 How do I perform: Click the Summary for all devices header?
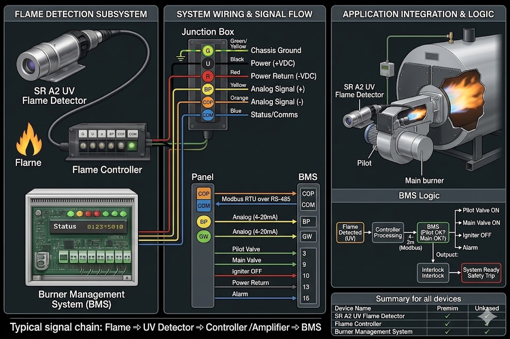[418, 299]
